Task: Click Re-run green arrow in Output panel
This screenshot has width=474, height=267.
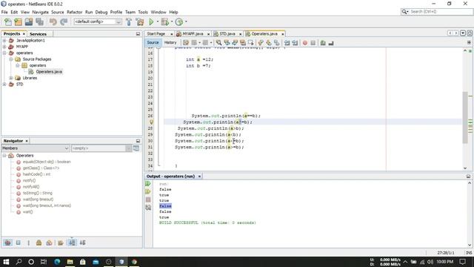Action: click(x=148, y=184)
